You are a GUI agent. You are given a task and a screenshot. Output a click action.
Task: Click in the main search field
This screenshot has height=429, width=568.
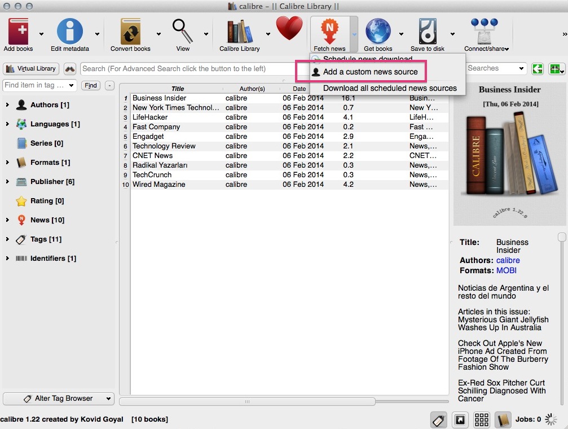(188, 68)
